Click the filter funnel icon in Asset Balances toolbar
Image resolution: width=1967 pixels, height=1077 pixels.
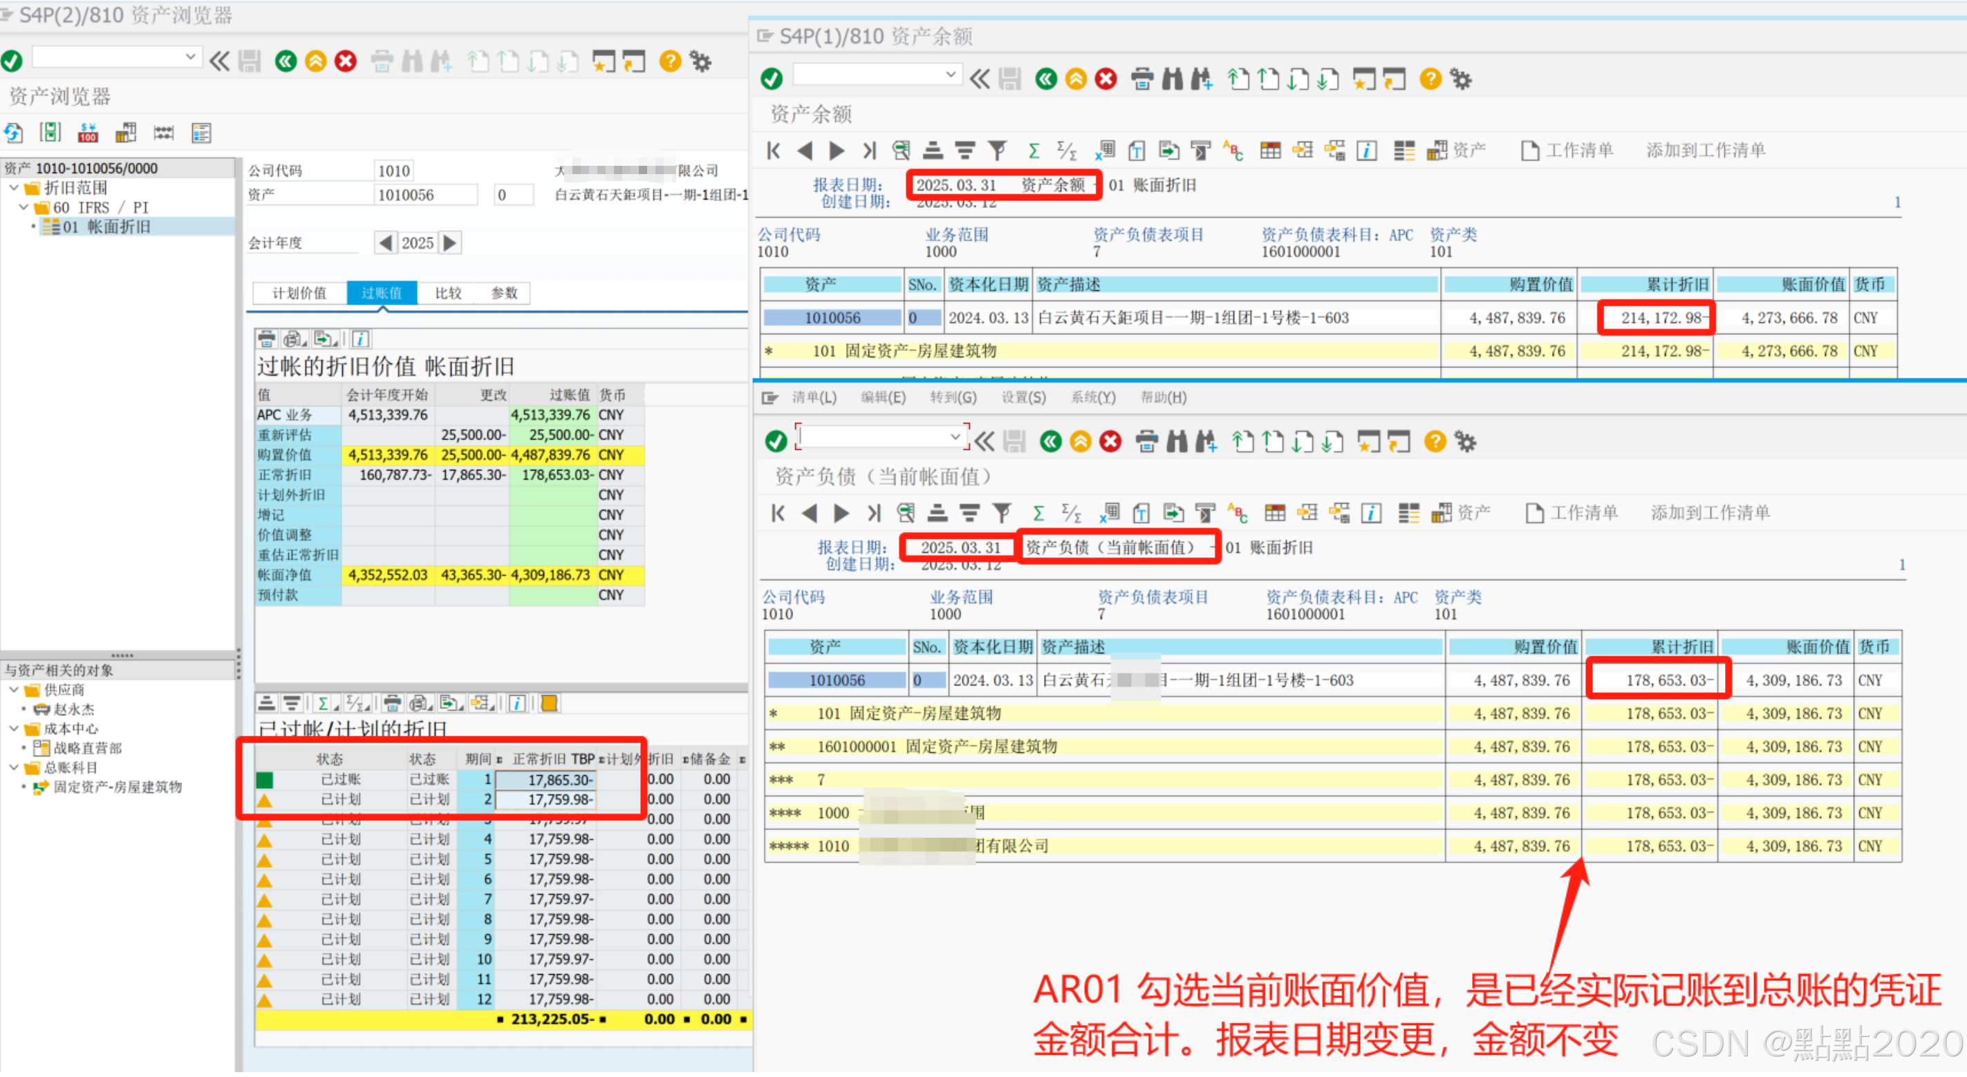click(x=997, y=151)
